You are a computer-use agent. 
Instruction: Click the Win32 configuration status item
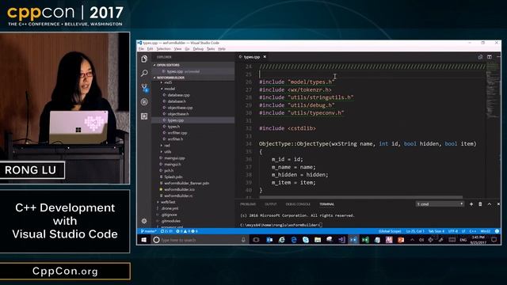pos(486,231)
